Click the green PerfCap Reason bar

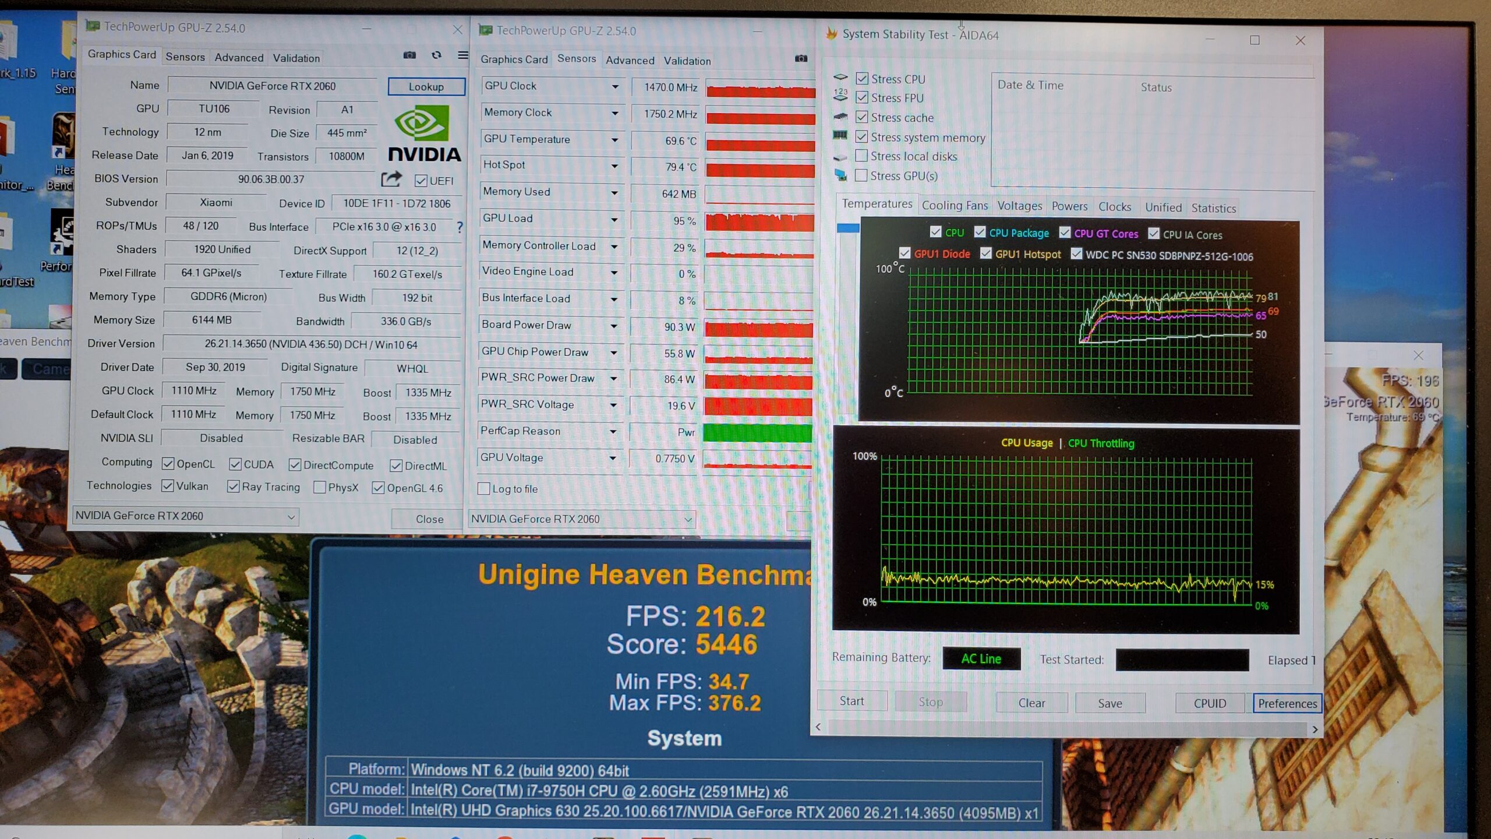[x=757, y=432]
